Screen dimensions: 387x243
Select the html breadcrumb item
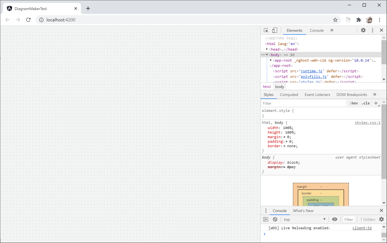267,87
